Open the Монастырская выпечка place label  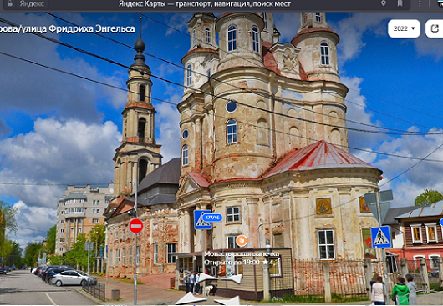(x=242, y=253)
